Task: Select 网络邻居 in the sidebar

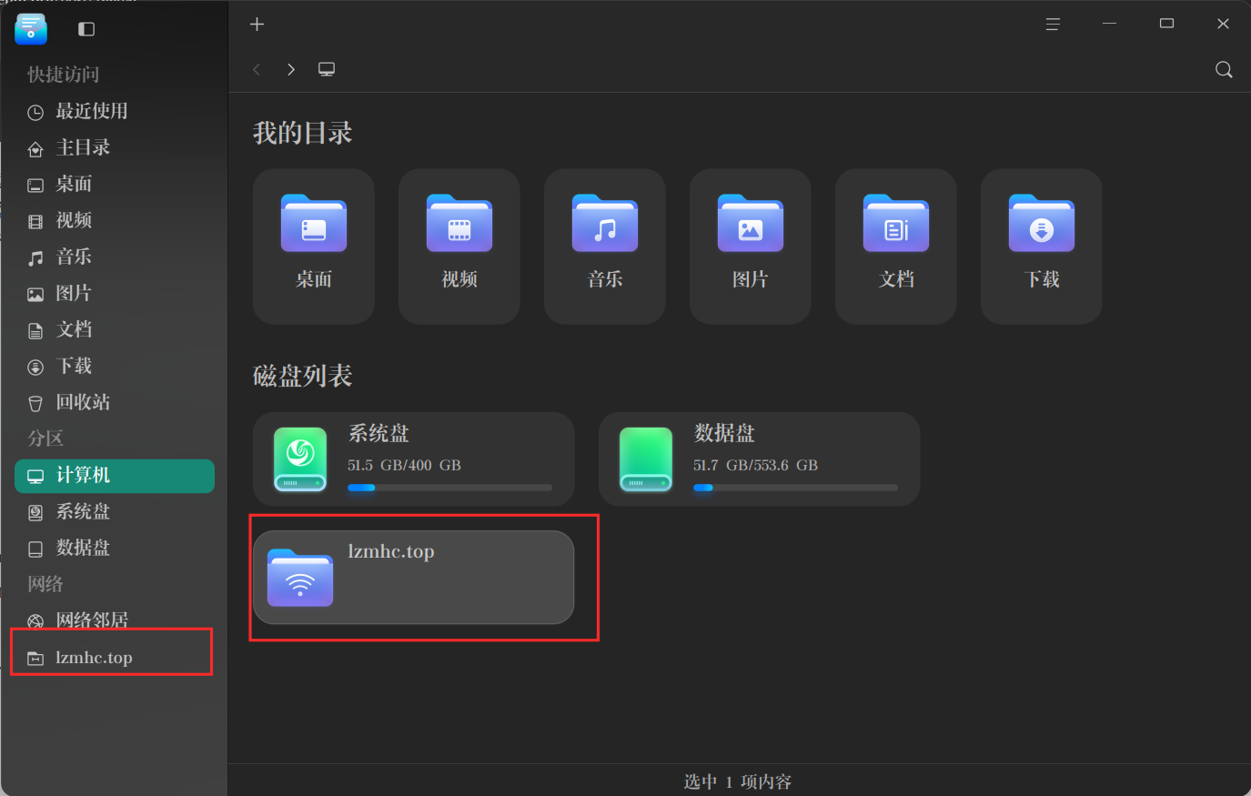Action: [x=115, y=620]
